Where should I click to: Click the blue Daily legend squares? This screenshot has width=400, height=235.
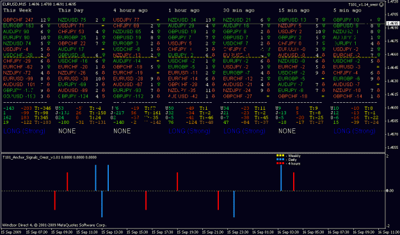pos(280,160)
